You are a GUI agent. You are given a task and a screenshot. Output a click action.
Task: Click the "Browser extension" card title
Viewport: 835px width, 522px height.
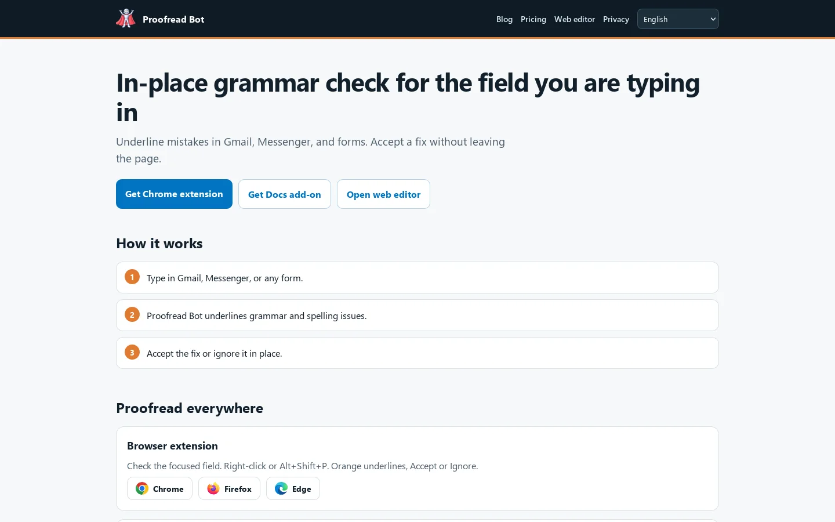pos(172,445)
